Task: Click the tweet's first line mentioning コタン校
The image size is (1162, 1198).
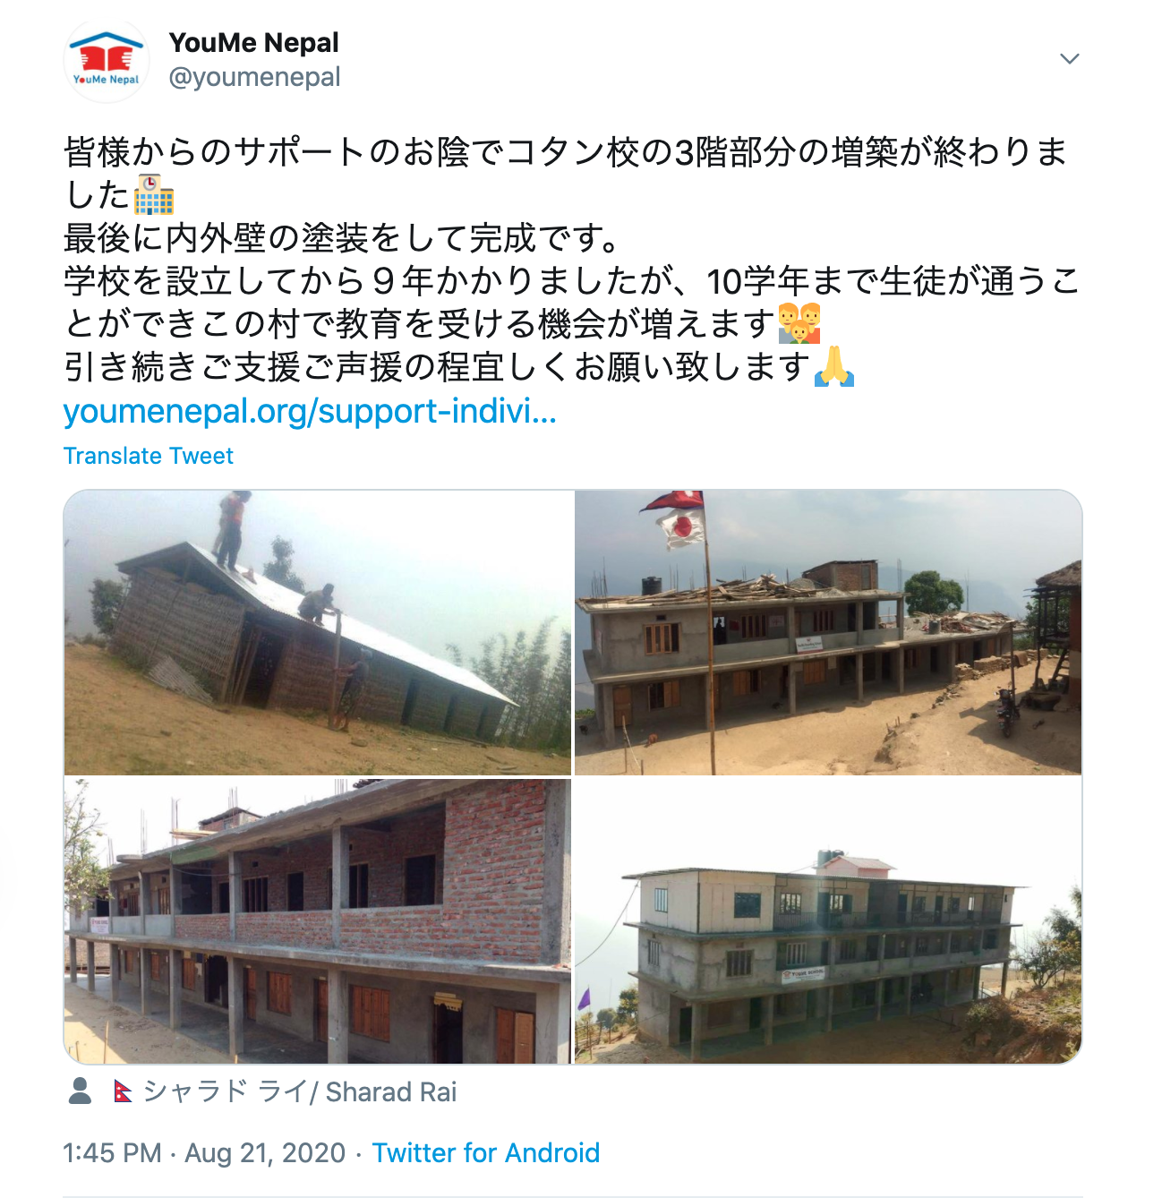Action: coord(566,152)
